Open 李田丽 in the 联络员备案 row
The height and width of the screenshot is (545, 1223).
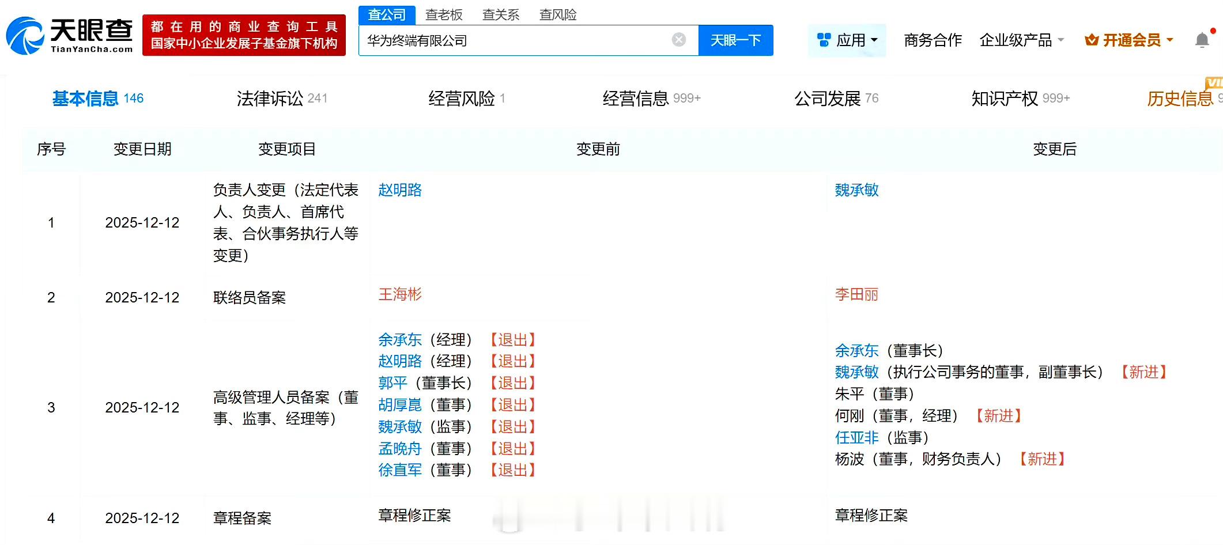point(856,294)
